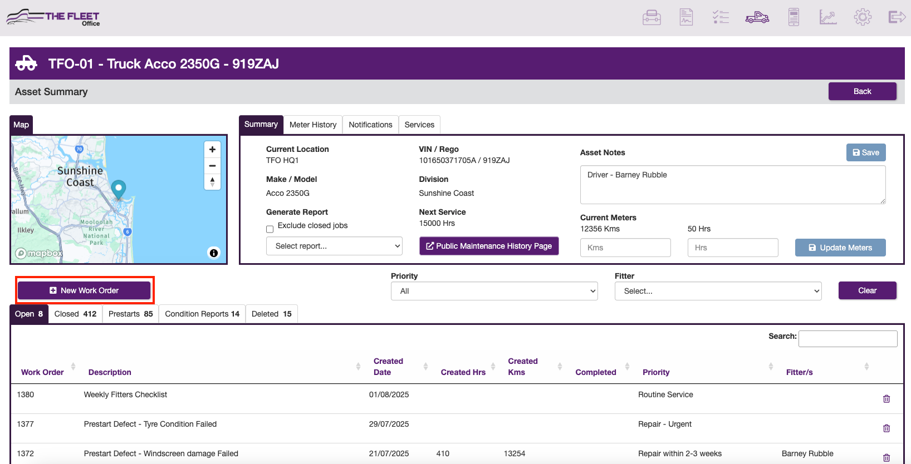Click the Kms meter input field
The image size is (911, 464).
(x=625, y=248)
